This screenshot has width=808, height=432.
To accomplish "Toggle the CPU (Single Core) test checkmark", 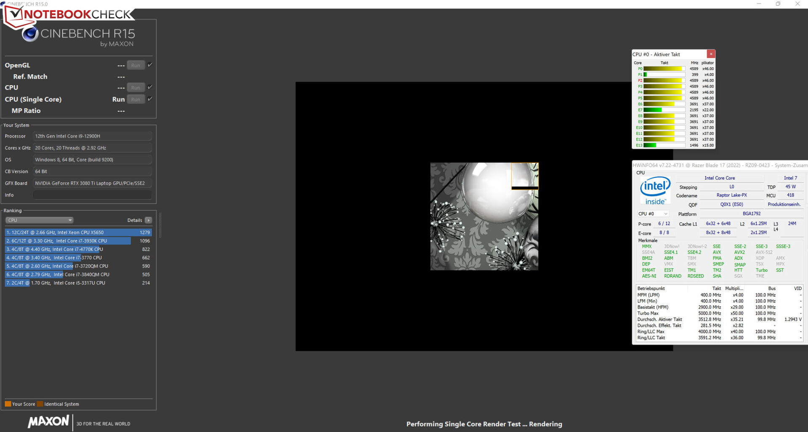I will (150, 99).
